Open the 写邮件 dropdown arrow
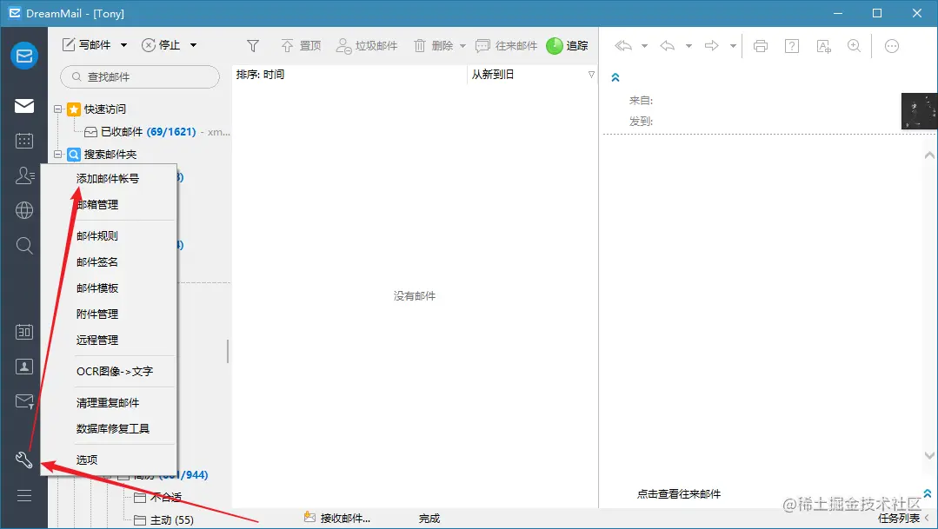This screenshot has width=938, height=529. [123, 45]
